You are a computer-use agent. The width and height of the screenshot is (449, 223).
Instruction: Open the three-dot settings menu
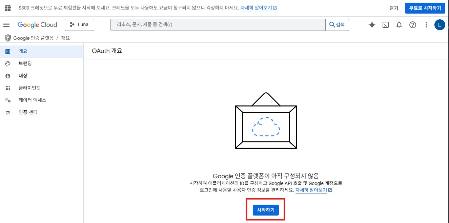[x=426, y=25]
